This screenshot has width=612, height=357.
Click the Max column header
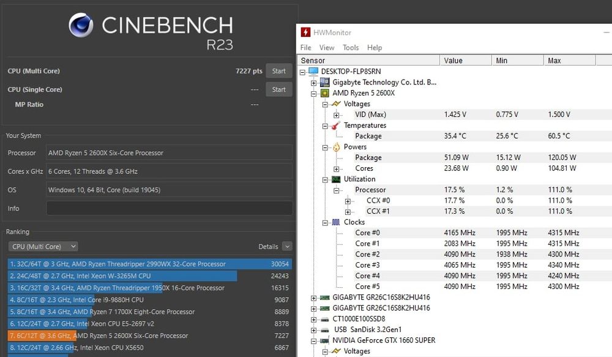(x=570, y=61)
